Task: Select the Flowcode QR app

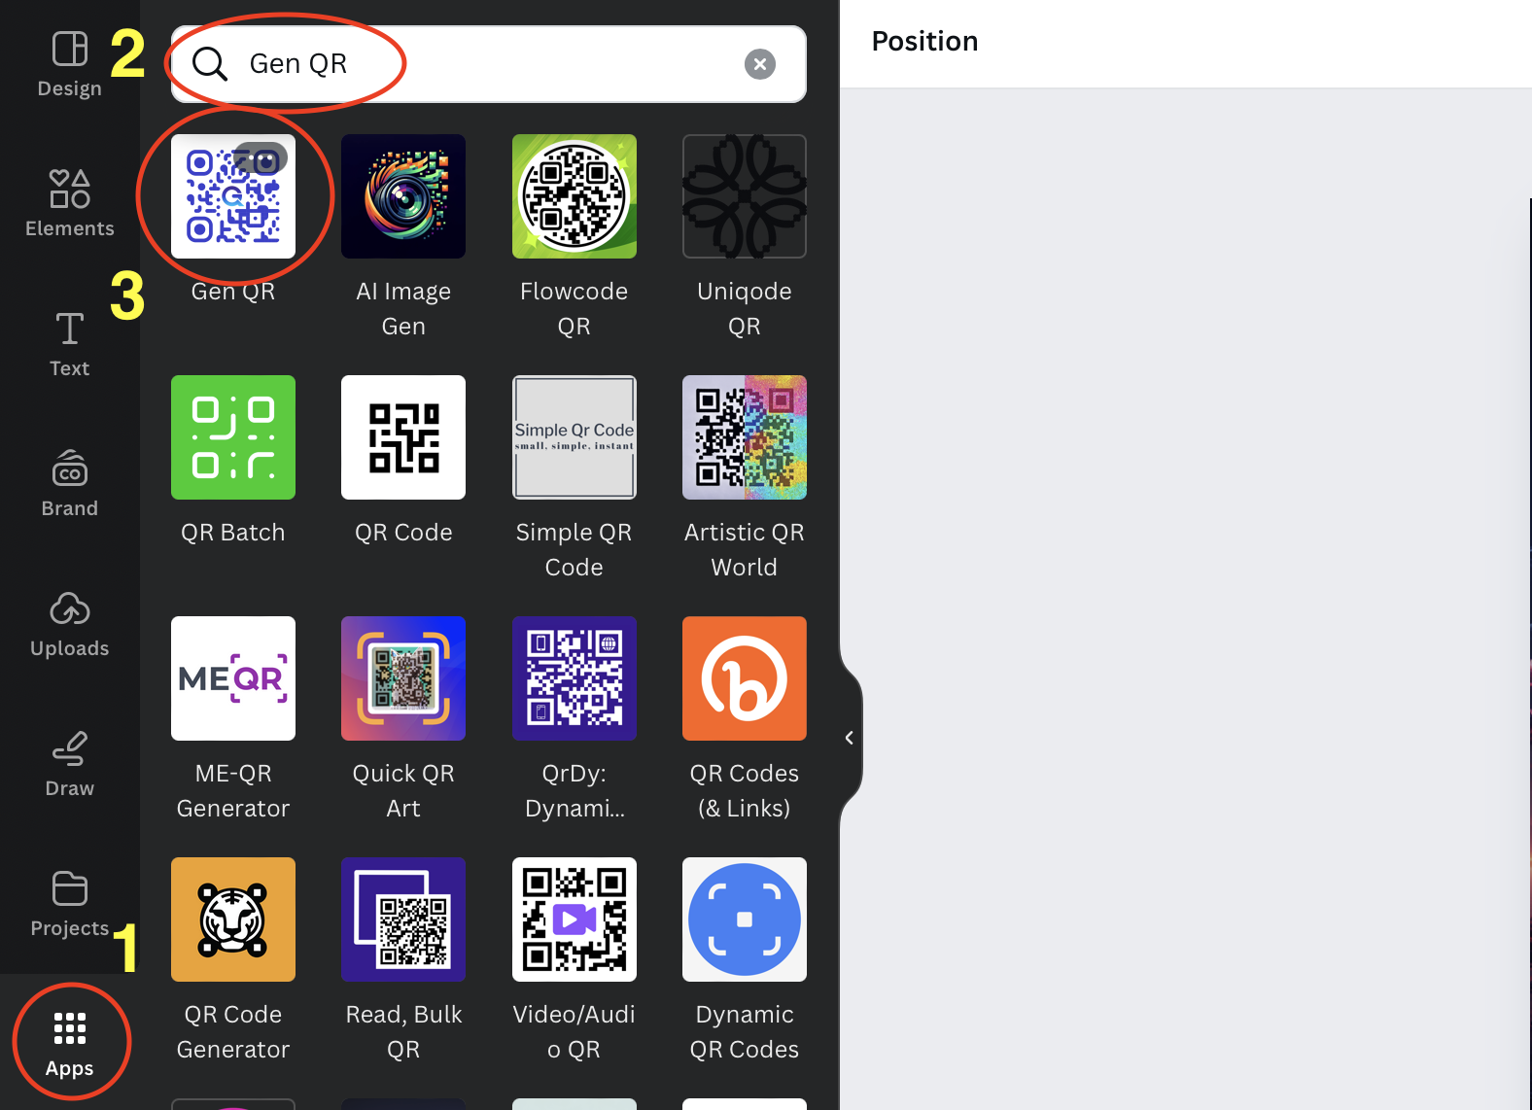Action: [x=574, y=196]
